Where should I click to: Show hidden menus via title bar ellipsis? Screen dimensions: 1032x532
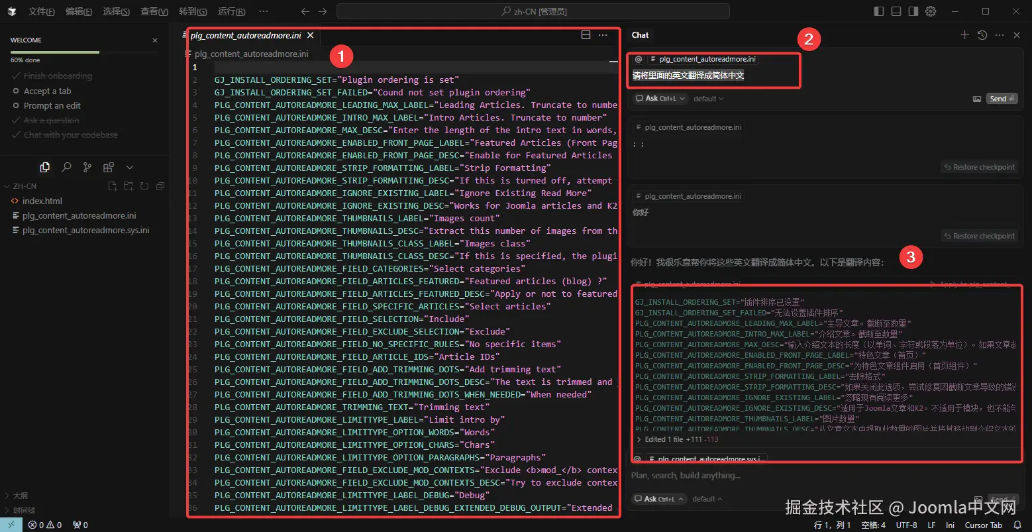pyautogui.click(x=264, y=12)
